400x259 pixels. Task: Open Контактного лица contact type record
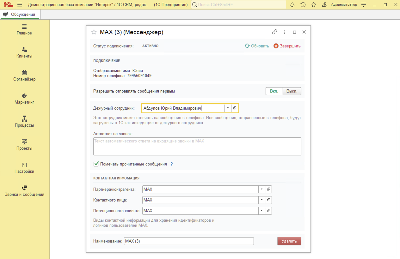tap(268, 200)
